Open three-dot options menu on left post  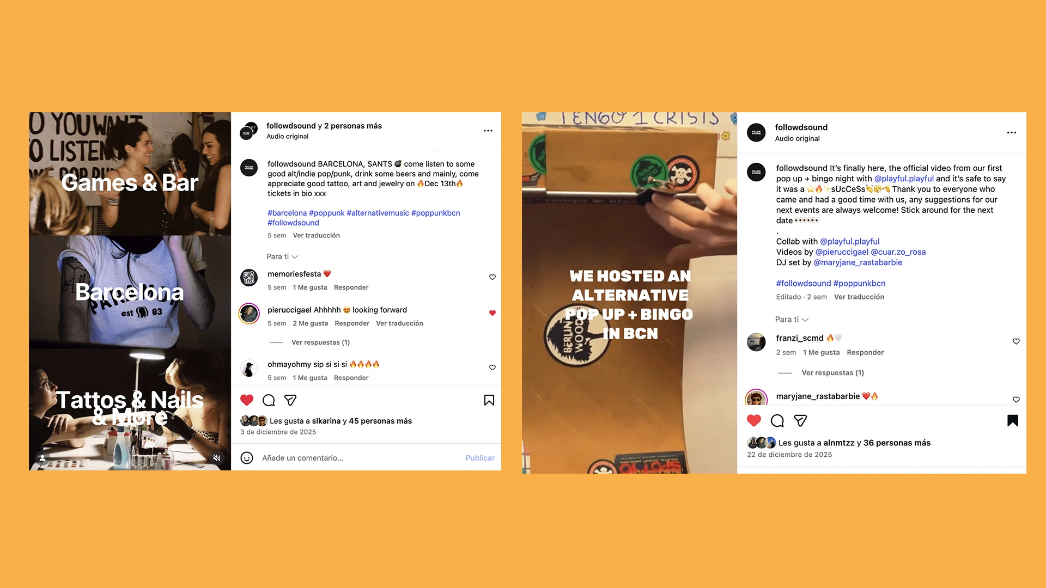[488, 131]
